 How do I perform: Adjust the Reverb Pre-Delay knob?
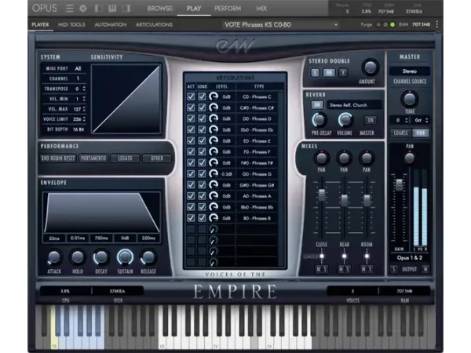coord(319,120)
